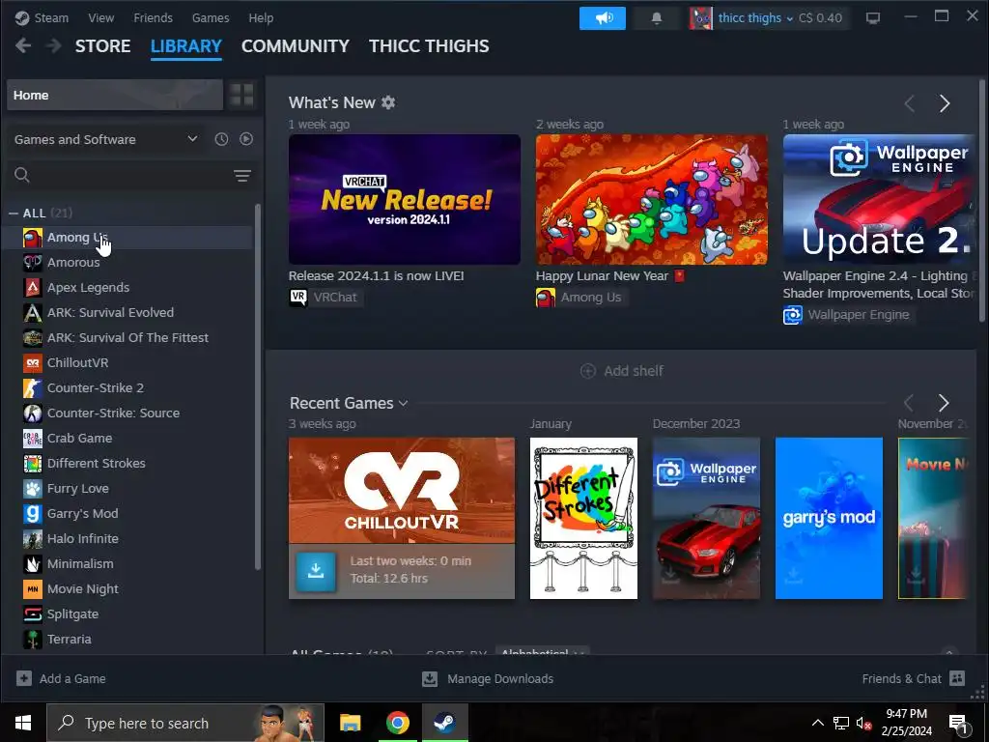989x742 pixels.
Task: Collapse the ALL games category
Action: (14, 214)
